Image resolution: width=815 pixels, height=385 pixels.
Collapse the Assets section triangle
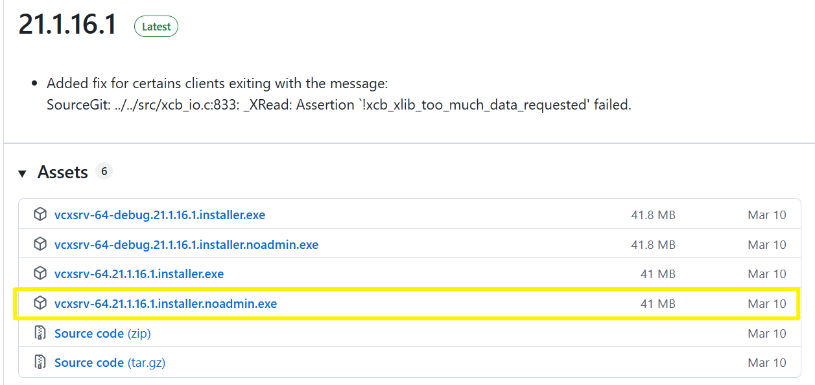tap(23, 173)
